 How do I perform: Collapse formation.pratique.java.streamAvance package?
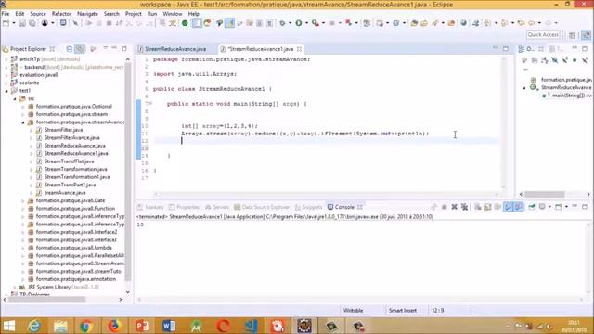23,122
